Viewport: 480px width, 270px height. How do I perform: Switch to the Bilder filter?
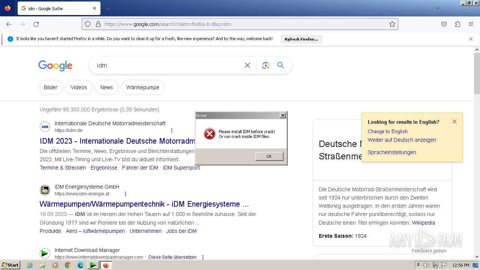51,87
